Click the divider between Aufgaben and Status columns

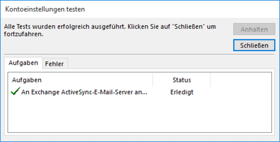[x=153, y=80]
